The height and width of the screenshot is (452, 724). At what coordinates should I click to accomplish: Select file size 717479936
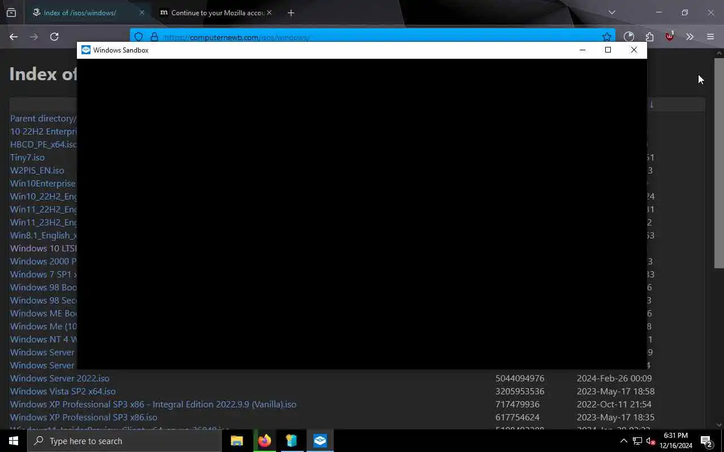tap(518, 404)
